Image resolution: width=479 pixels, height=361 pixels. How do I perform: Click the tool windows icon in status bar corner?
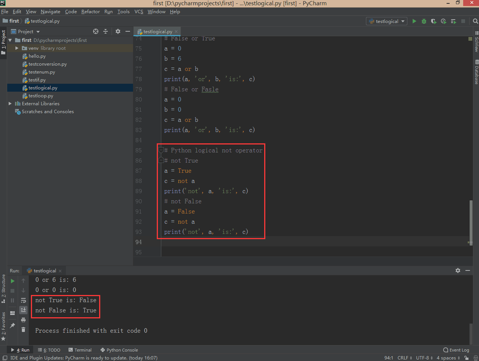tap(5, 358)
